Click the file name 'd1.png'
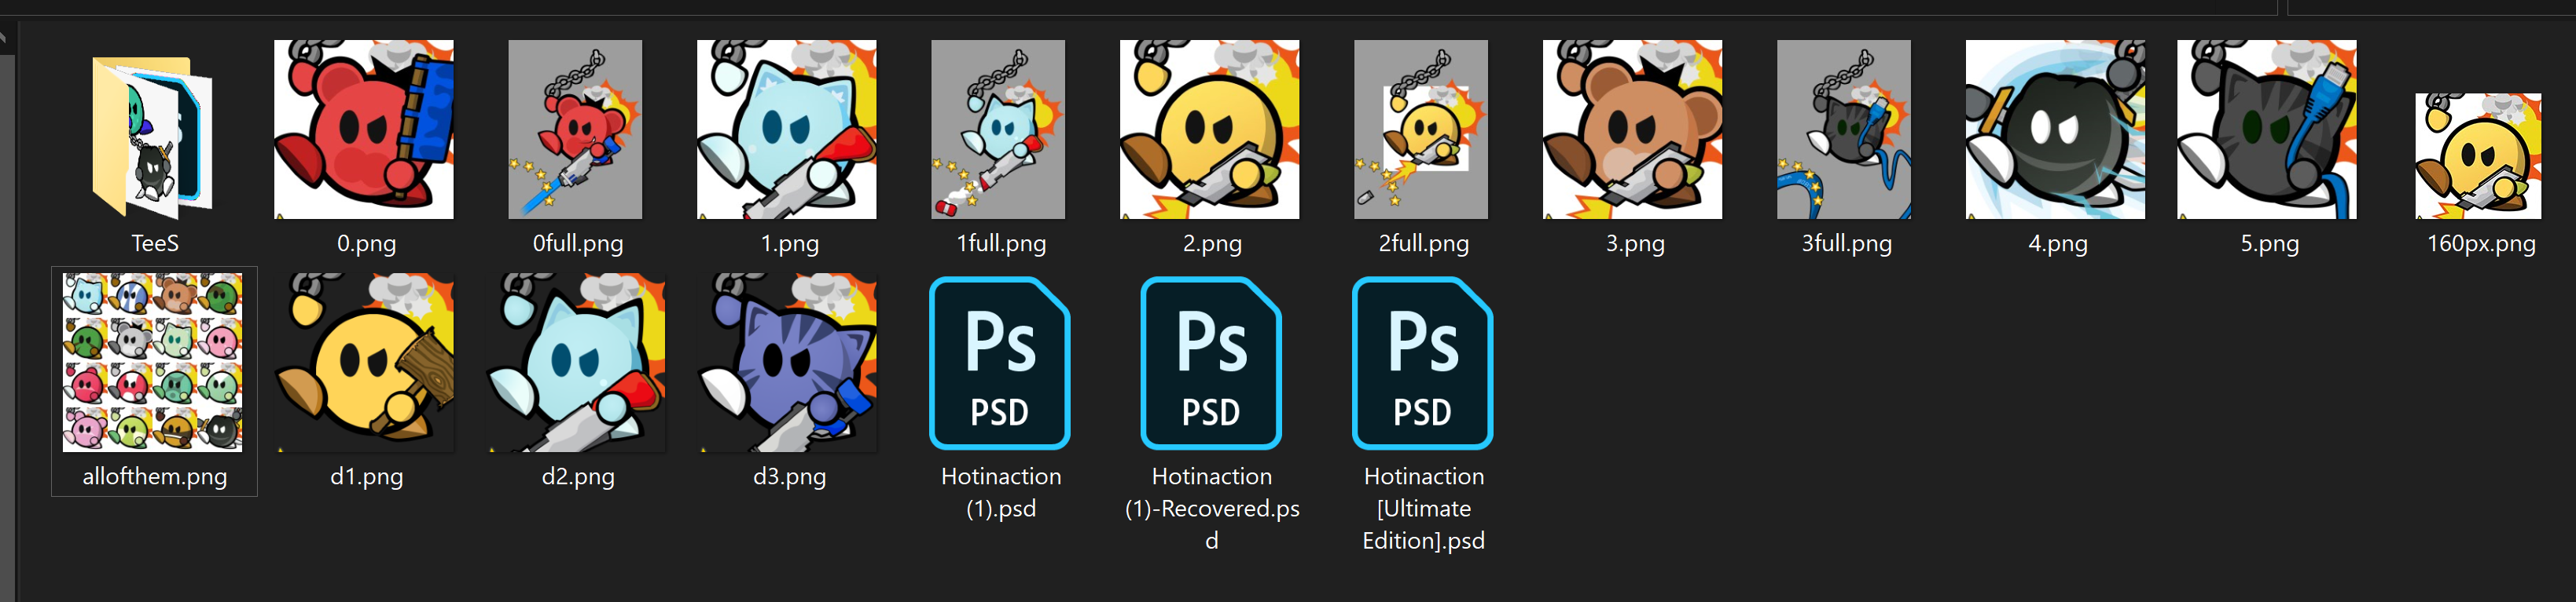This screenshot has height=602, width=2576. click(x=366, y=477)
